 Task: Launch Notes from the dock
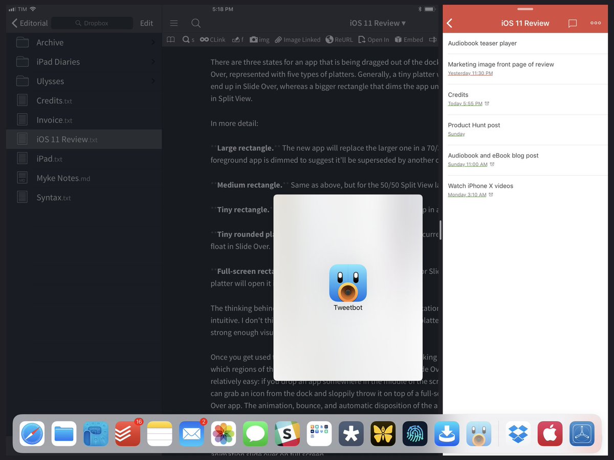tap(160, 434)
